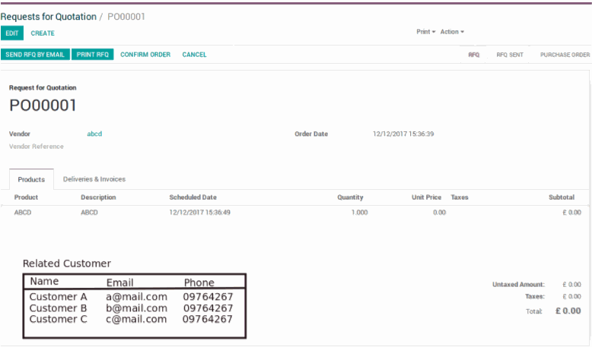The image size is (592, 347).
Task: Click the PRINT RFQ button
Action: (93, 55)
